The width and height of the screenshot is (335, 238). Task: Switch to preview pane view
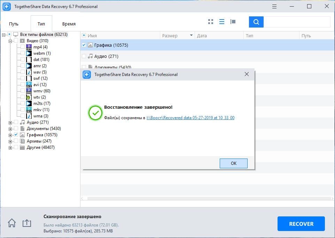(233, 22)
